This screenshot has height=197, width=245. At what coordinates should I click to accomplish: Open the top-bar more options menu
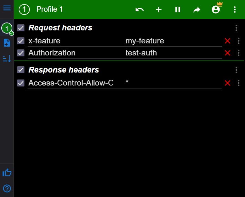coord(235,10)
